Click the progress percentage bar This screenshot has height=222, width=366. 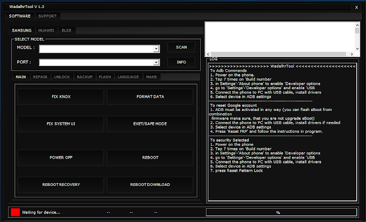[x=281, y=212]
